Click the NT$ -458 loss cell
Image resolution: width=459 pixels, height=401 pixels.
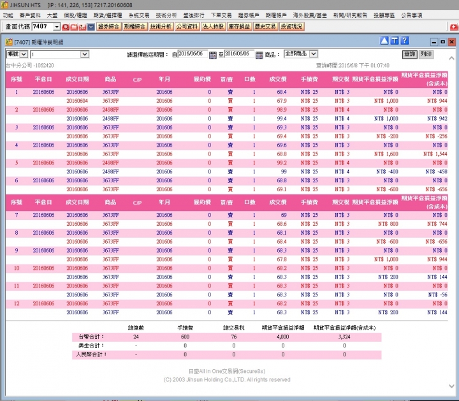436,171
